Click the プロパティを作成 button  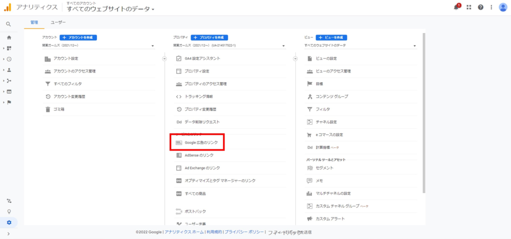209,37
